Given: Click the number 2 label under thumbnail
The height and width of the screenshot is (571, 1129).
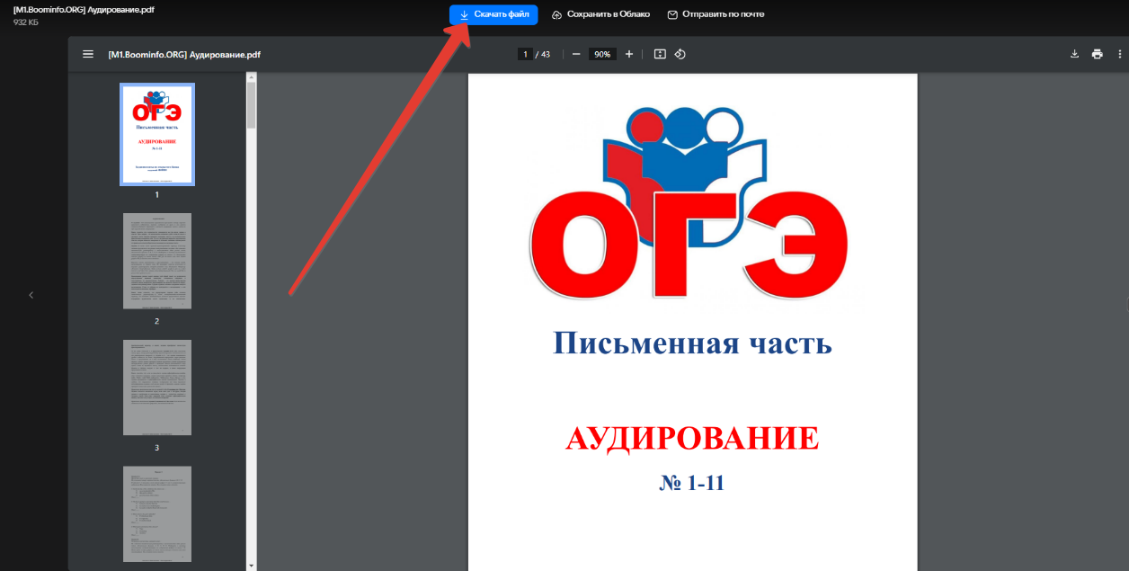Looking at the screenshot, I should [x=156, y=321].
